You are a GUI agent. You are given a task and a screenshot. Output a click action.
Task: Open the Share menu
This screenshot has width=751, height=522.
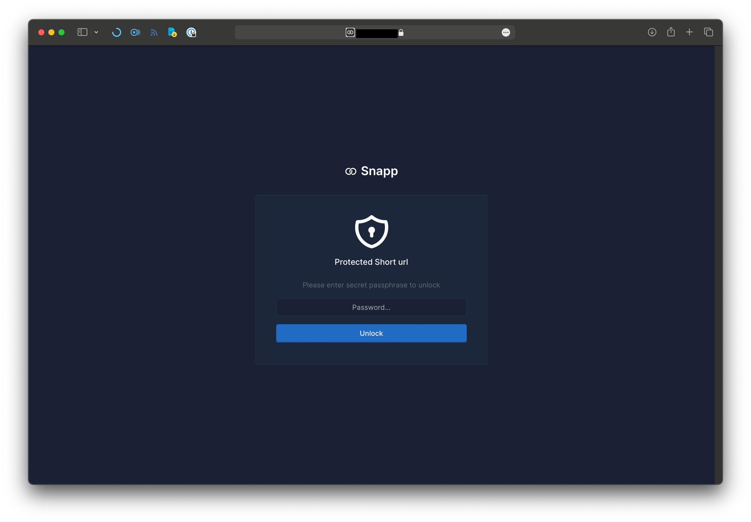[x=671, y=32]
